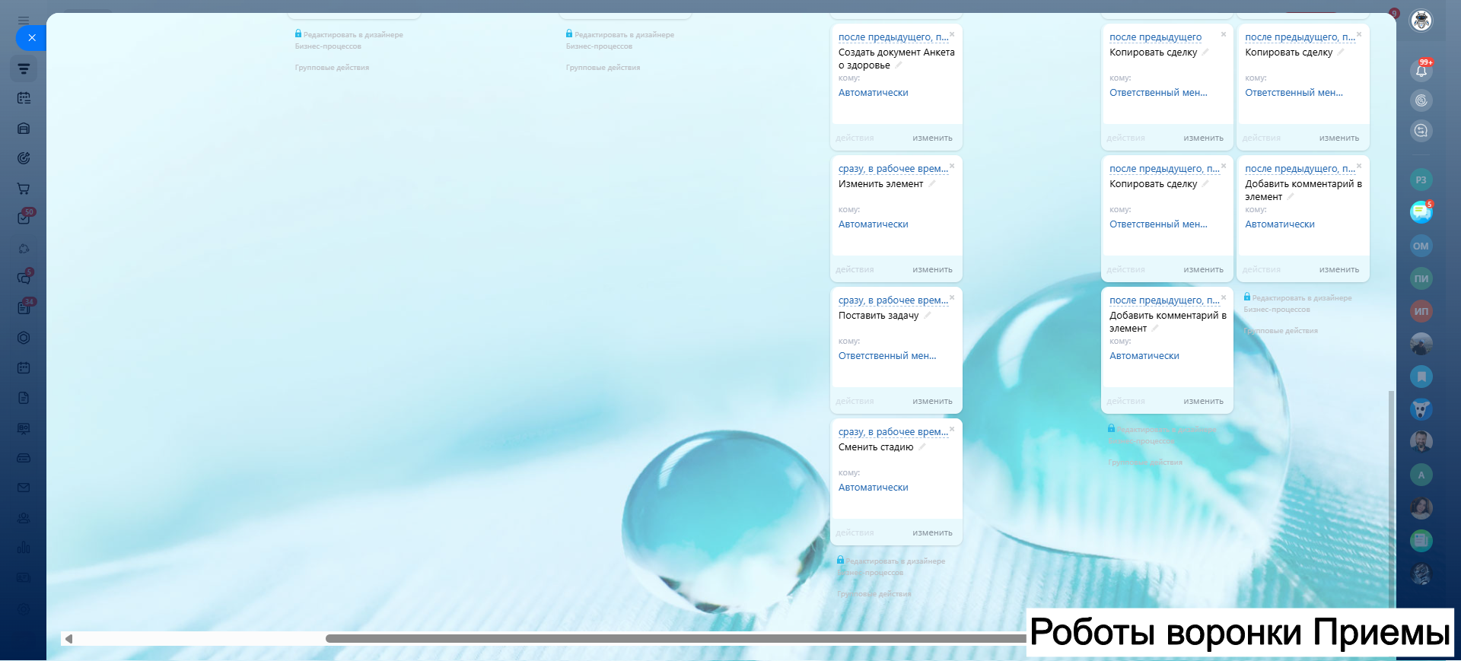Open trigger timing of Изменить элемент robot
The image size is (1461, 661).
(893, 169)
